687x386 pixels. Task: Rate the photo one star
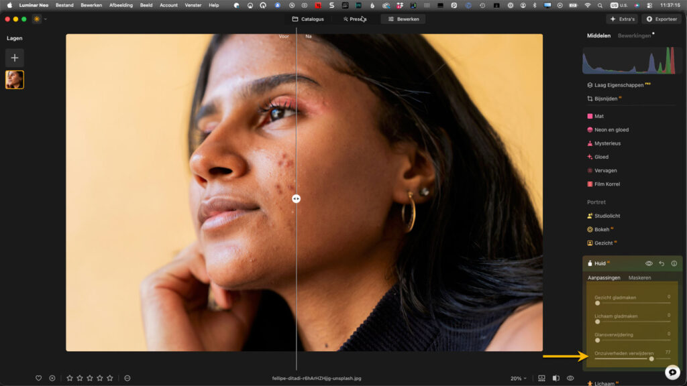pyautogui.click(x=70, y=378)
